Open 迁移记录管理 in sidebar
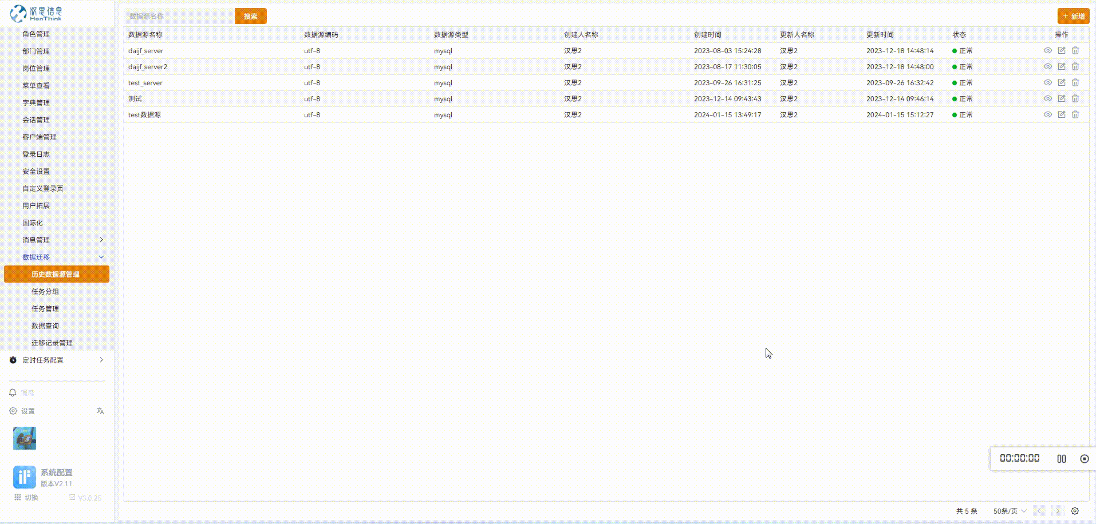Screen dimensions: 1096x524 point(52,343)
